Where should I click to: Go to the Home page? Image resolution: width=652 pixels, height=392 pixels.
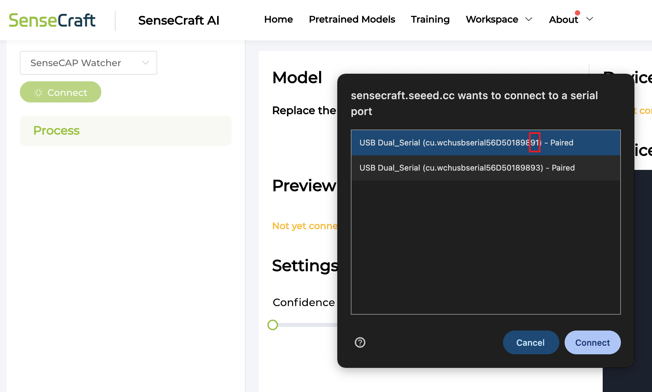pyautogui.click(x=278, y=20)
